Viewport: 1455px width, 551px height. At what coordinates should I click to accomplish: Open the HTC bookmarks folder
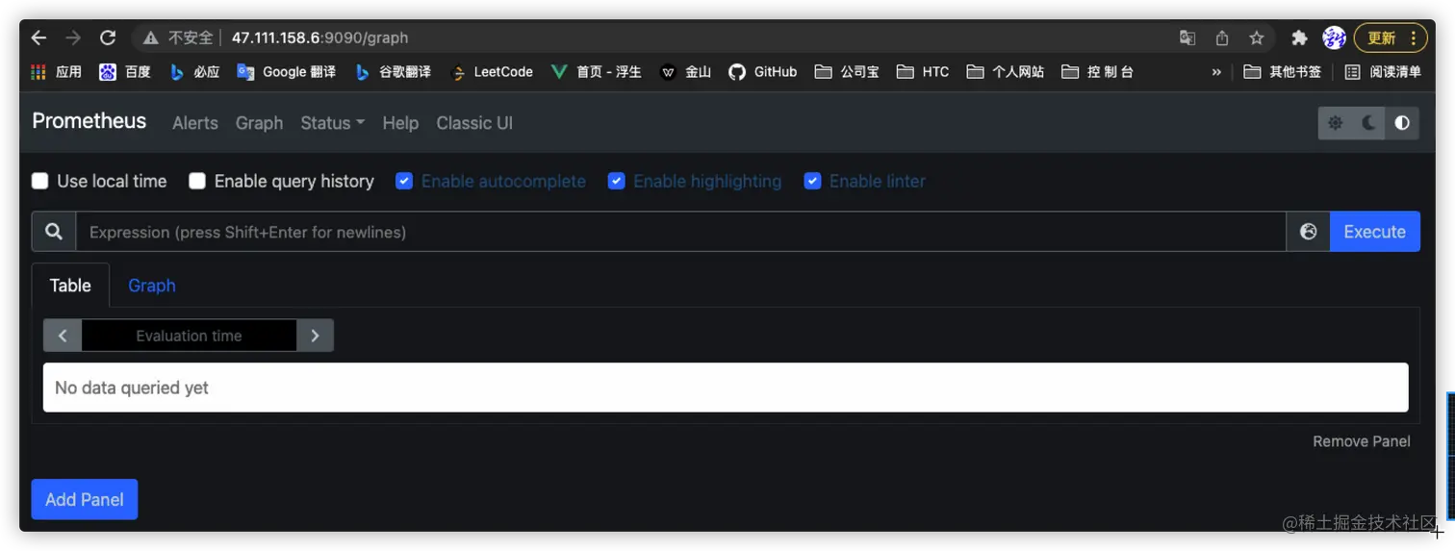tap(923, 72)
